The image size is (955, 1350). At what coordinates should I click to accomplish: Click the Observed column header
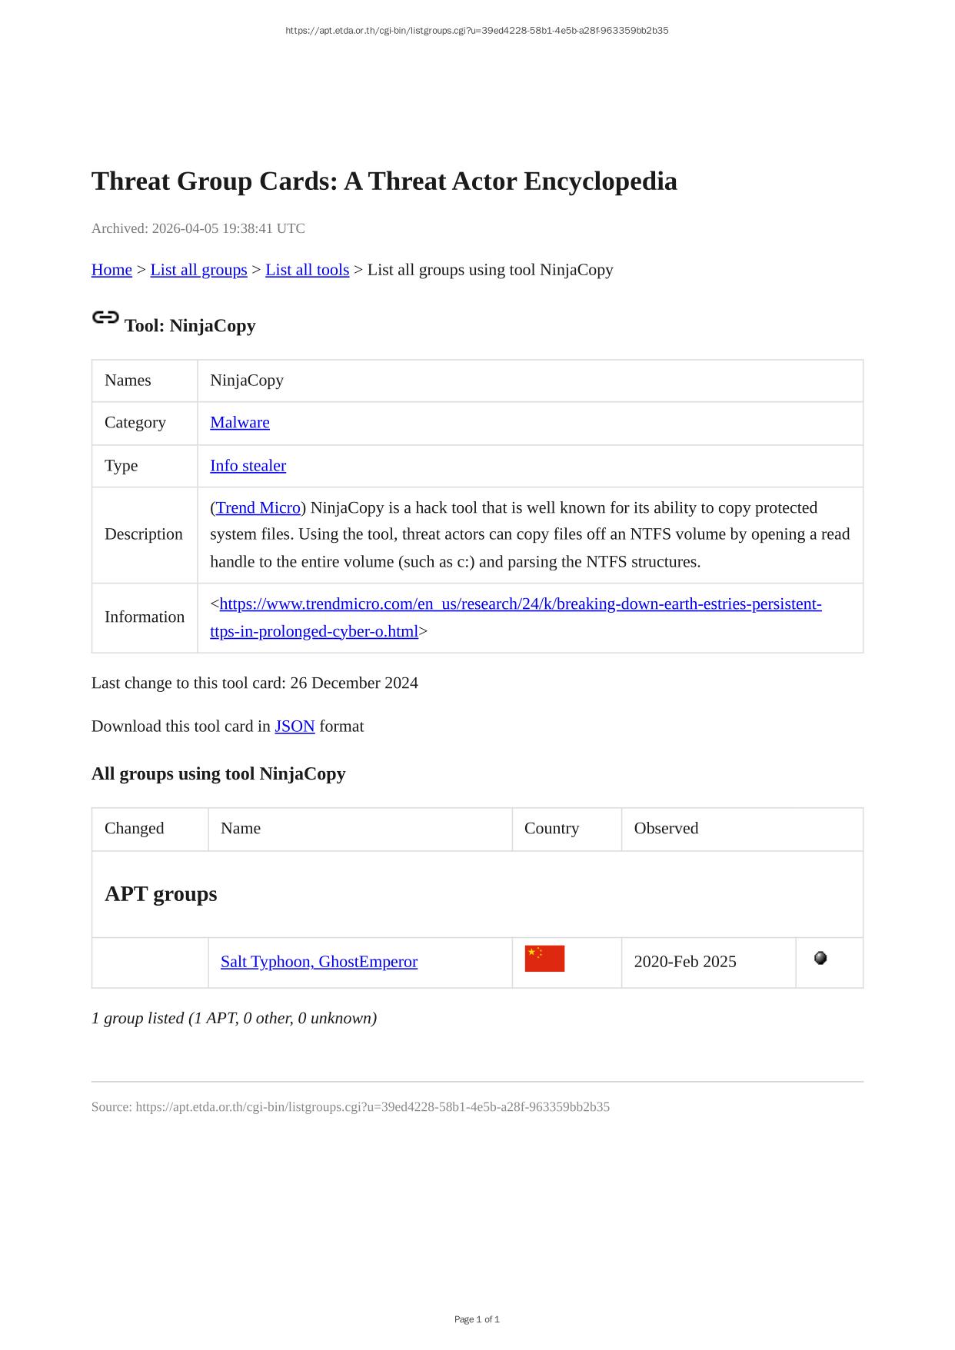click(x=666, y=828)
